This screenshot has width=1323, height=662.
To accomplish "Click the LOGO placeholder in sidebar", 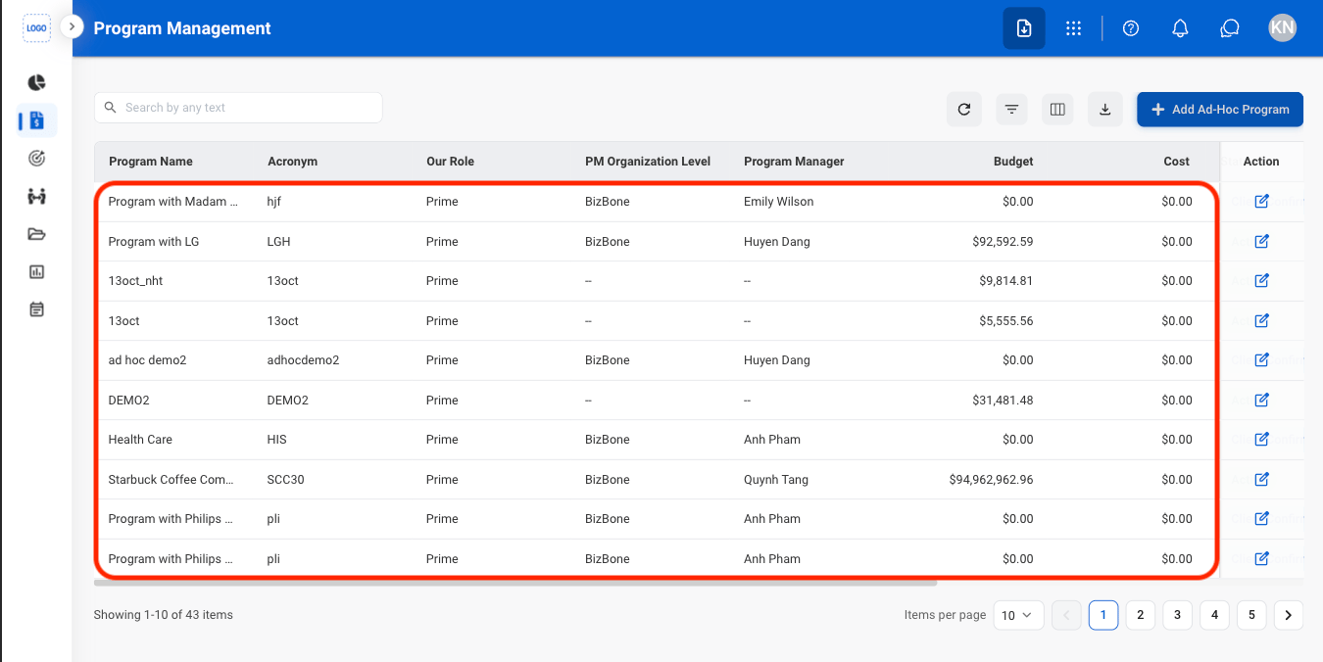I will tap(36, 28).
